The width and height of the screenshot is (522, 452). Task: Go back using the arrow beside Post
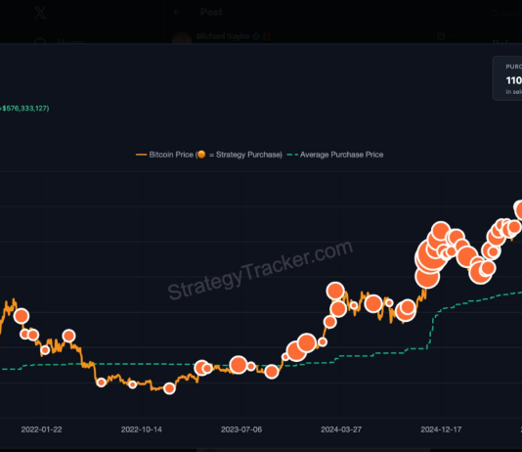click(177, 13)
